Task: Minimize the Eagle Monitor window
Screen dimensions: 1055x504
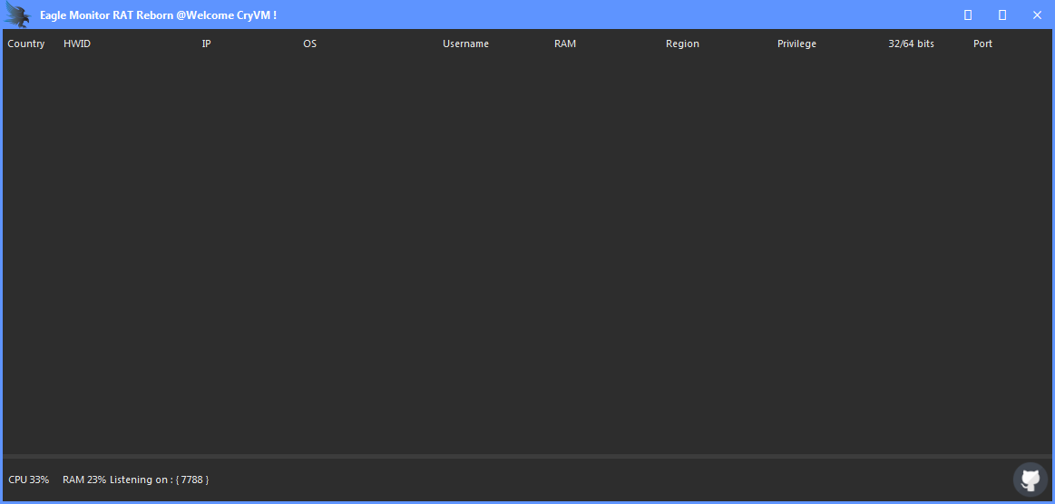Action: pyautogui.click(x=968, y=15)
